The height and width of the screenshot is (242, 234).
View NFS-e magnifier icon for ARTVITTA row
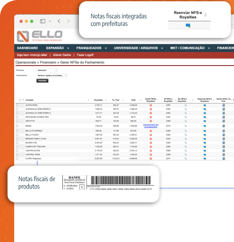(x=186, y=121)
